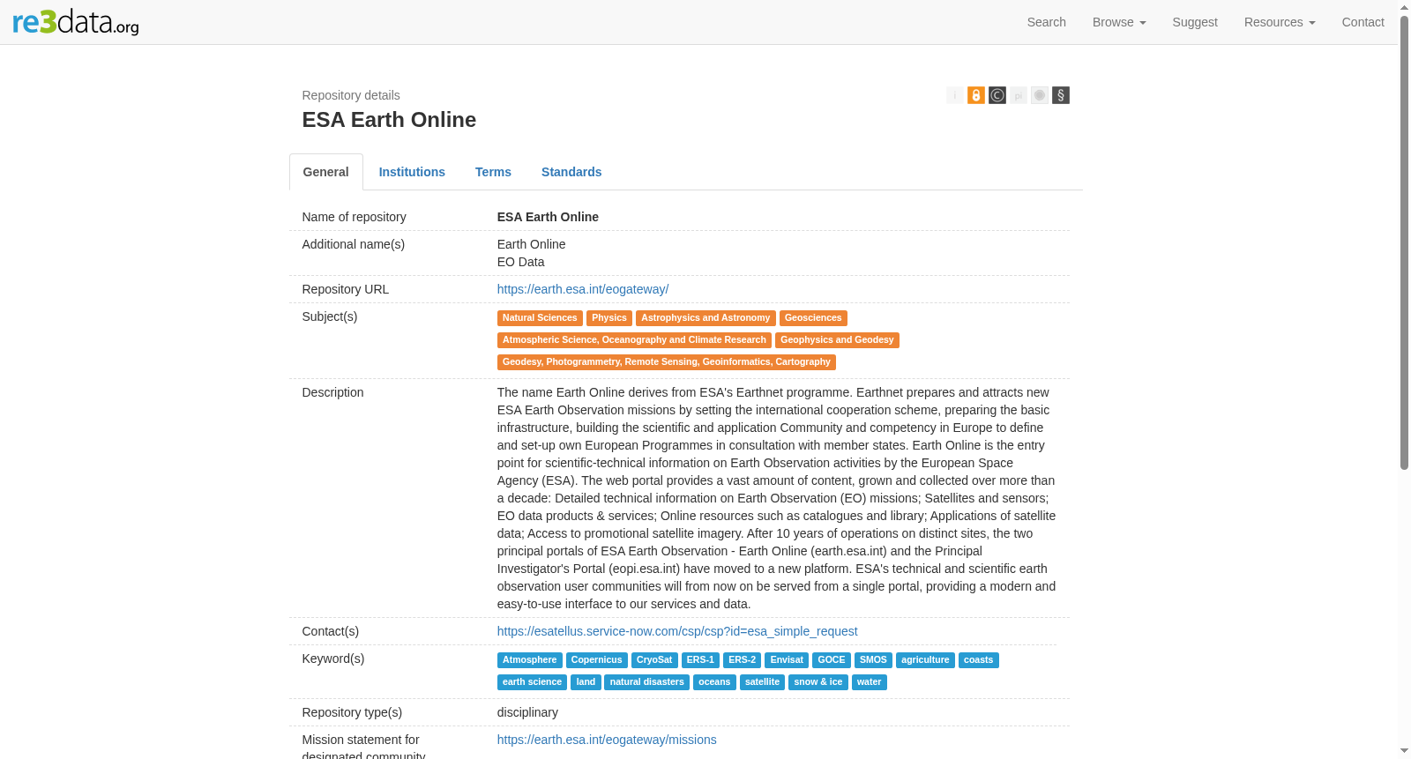Click the copyright license badge icon
Image resolution: width=1411 pixels, height=759 pixels.
pyautogui.click(x=997, y=95)
